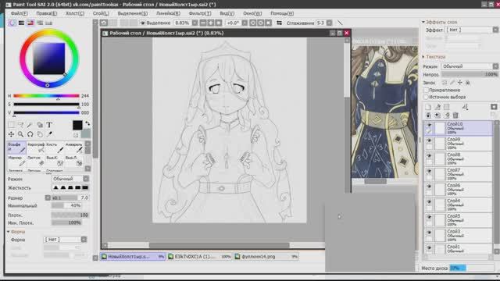Hide layer Слой9
The height and width of the screenshot is (281, 500).
429,140
